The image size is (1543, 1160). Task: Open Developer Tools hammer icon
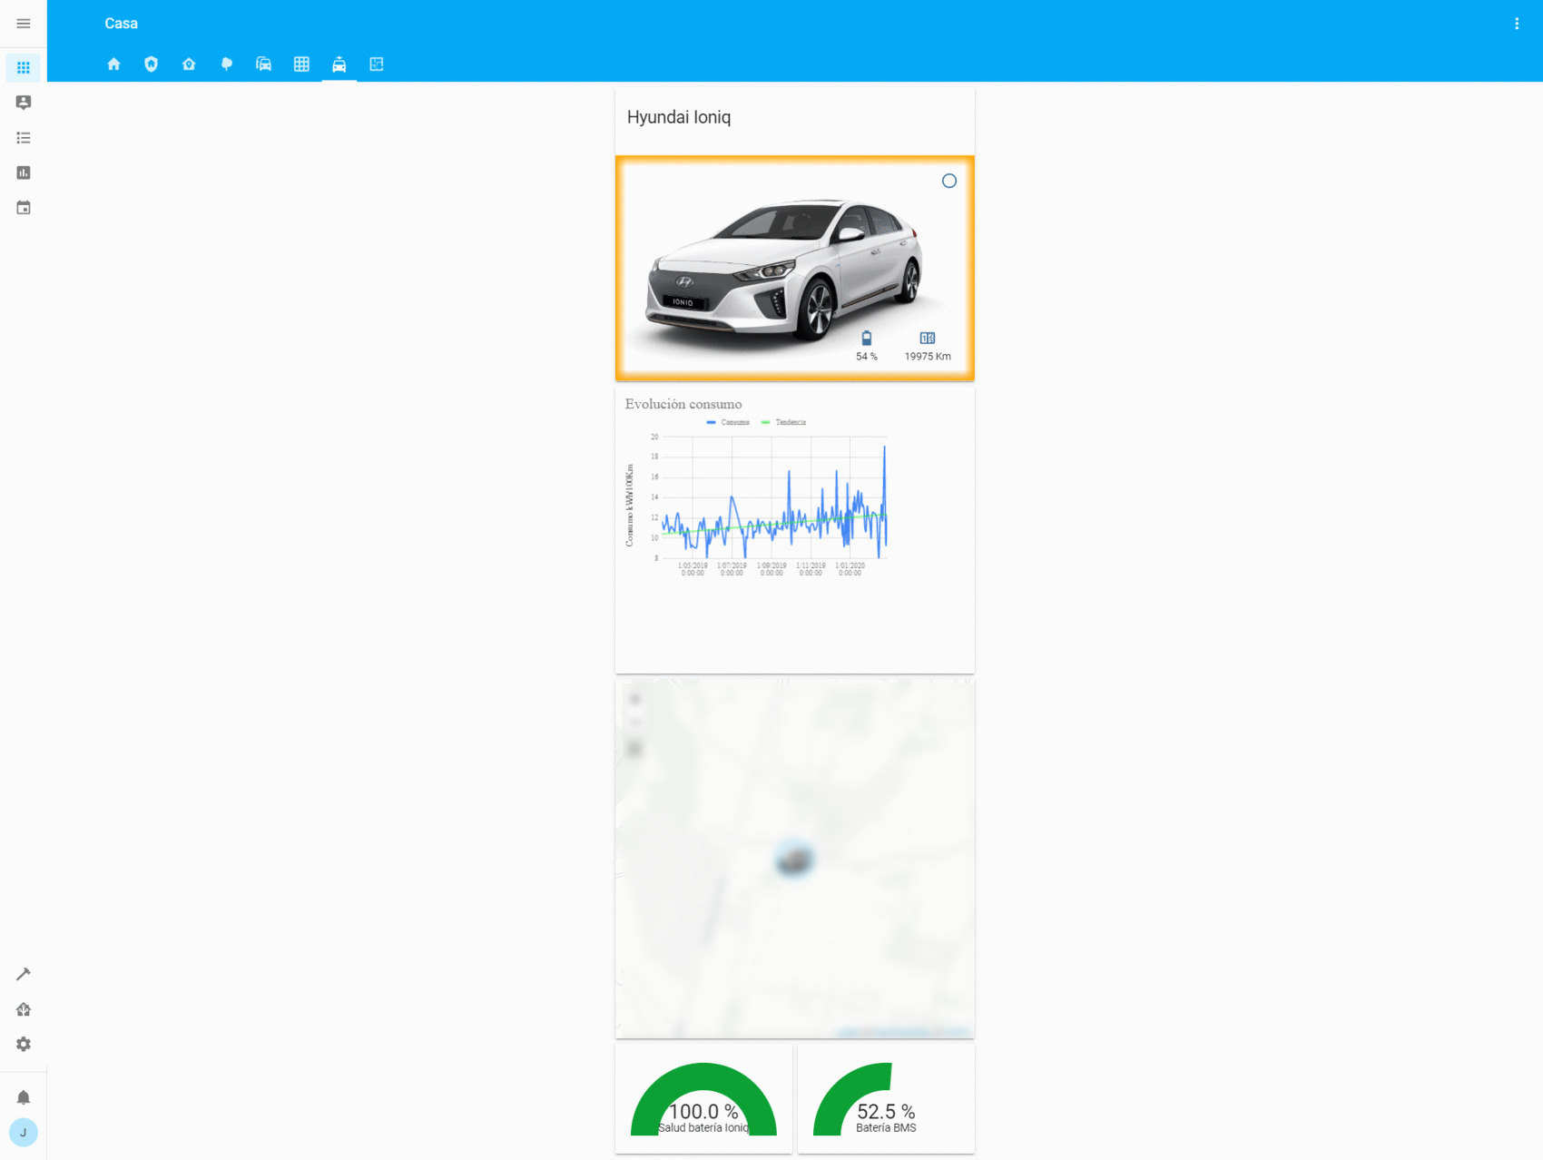pyautogui.click(x=24, y=974)
